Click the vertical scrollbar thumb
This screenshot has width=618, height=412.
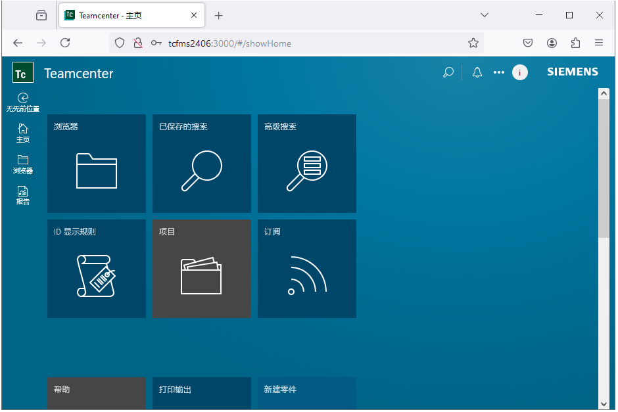pos(604,169)
